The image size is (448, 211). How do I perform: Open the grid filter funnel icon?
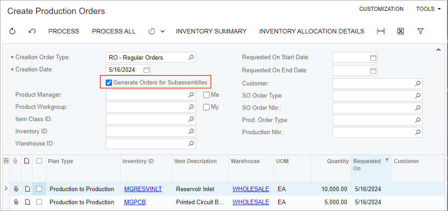[x=420, y=31]
